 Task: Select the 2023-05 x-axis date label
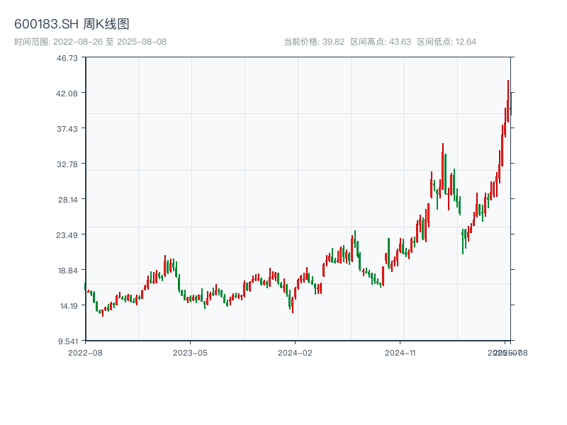[190, 352]
